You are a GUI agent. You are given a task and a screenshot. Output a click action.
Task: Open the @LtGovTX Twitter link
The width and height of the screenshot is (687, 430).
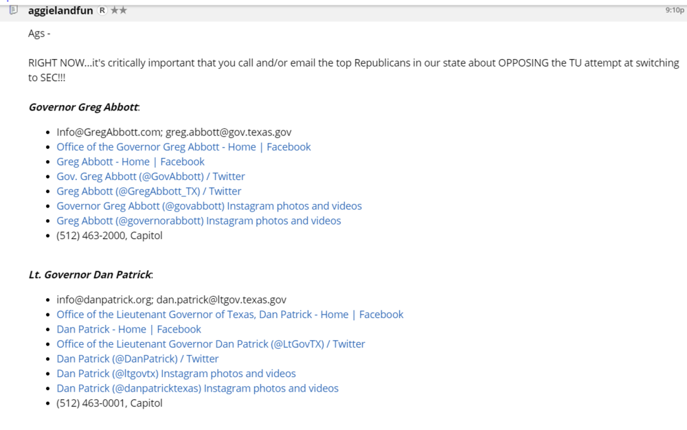pos(210,343)
